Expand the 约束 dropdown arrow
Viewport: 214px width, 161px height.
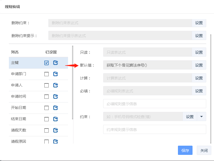point(201,117)
